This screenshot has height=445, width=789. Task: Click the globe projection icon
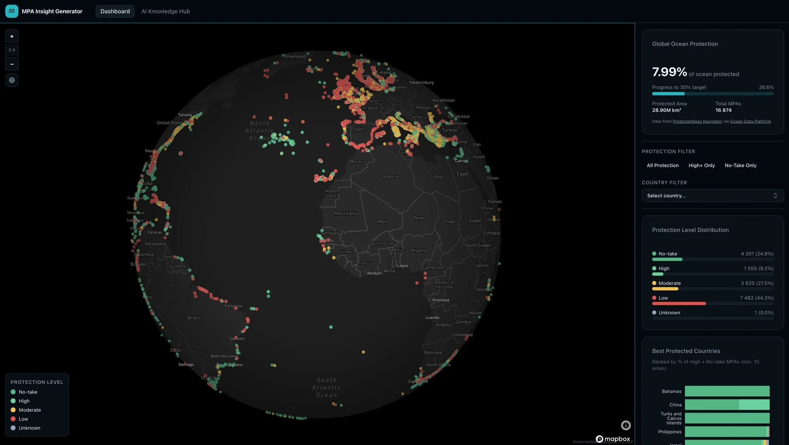pyautogui.click(x=12, y=80)
